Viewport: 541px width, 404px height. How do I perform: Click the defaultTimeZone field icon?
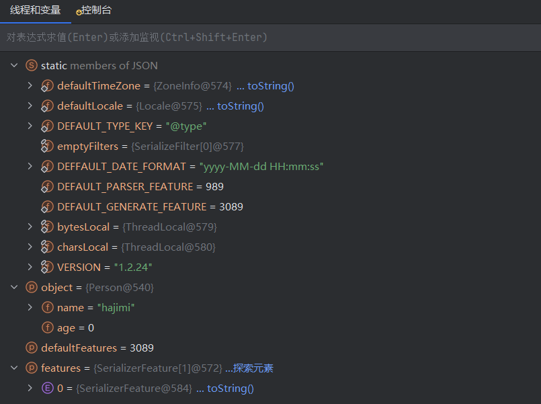[x=47, y=86]
